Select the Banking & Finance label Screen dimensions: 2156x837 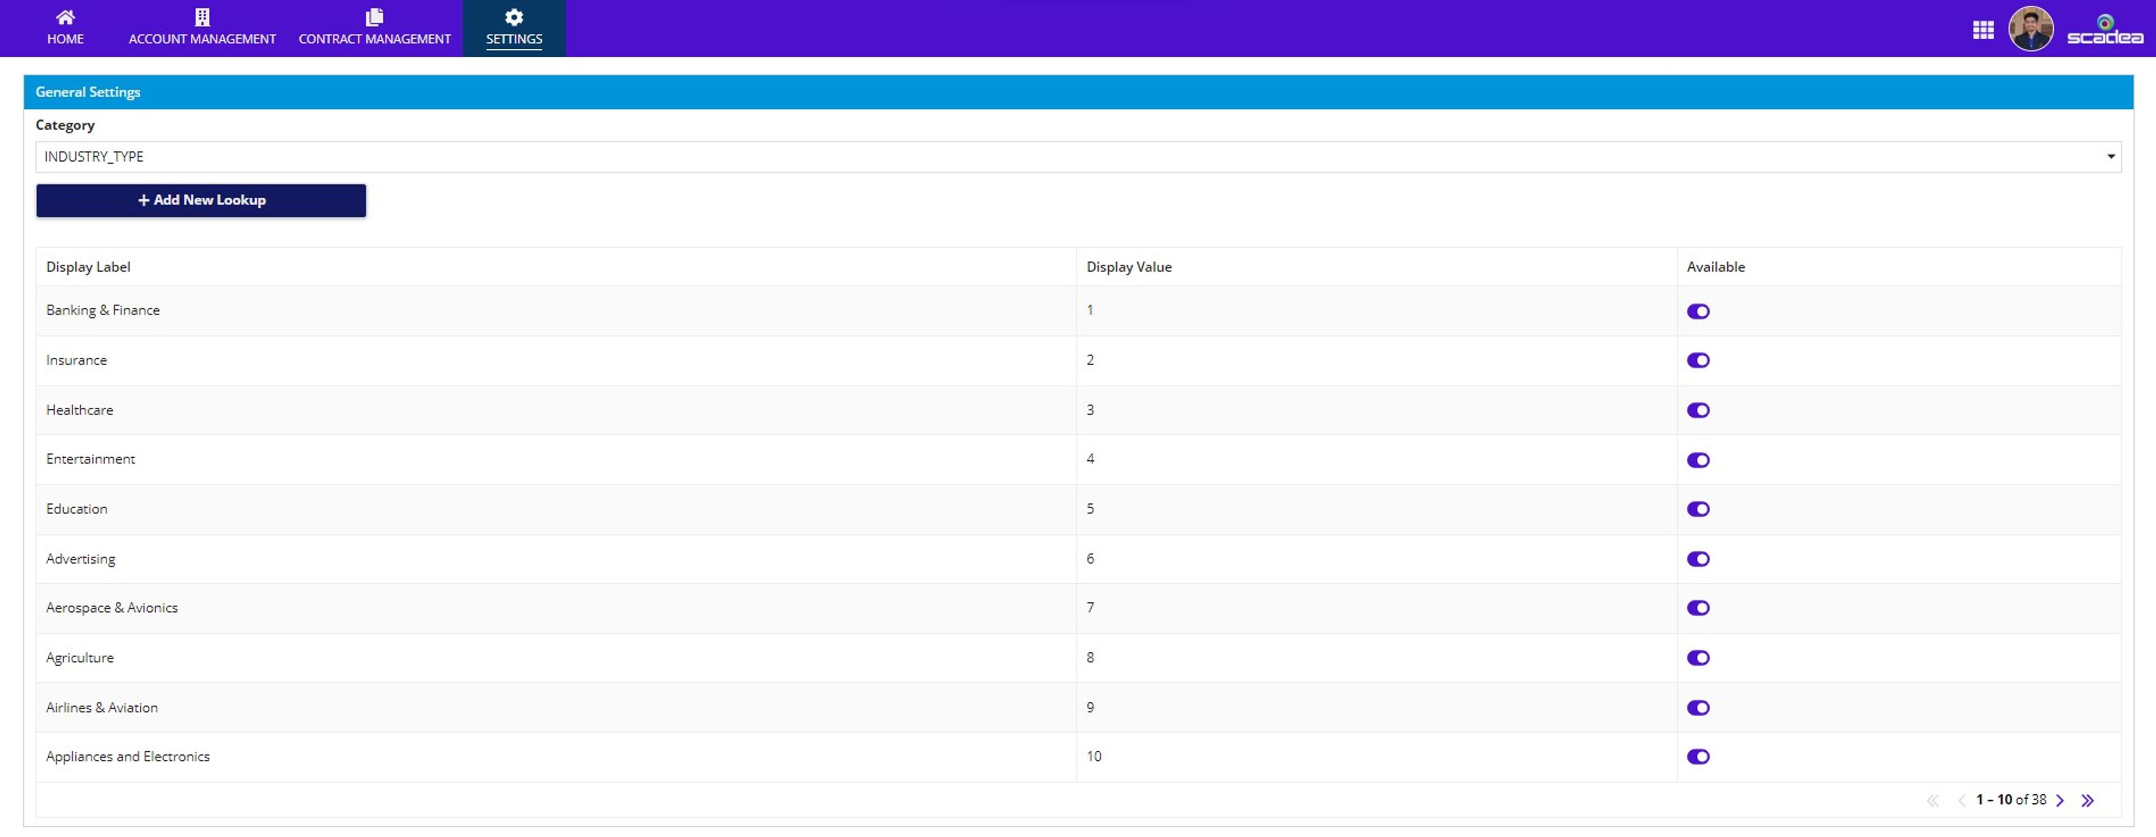tap(103, 310)
